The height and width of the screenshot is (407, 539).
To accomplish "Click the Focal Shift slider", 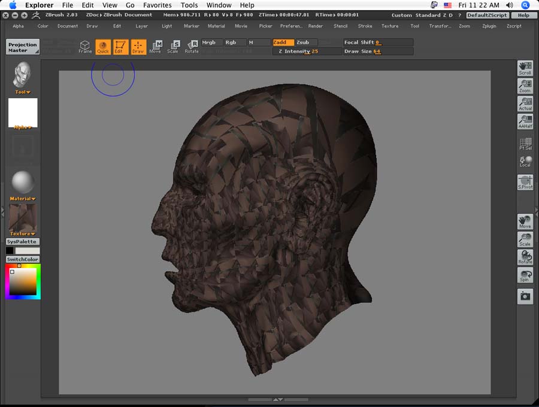I will point(378,42).
